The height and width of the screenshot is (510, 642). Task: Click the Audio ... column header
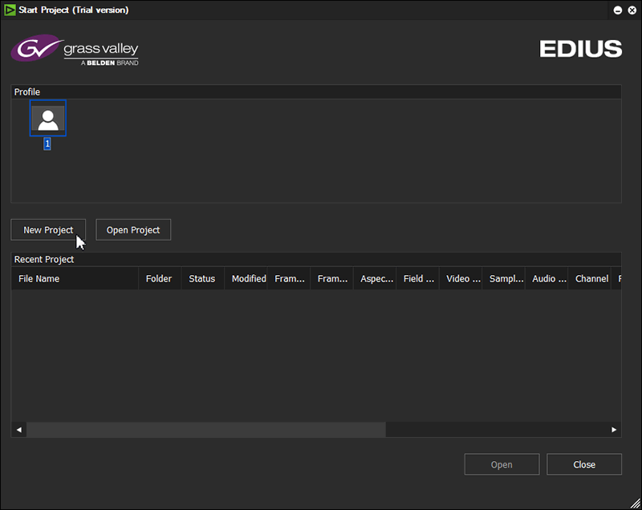547,278
